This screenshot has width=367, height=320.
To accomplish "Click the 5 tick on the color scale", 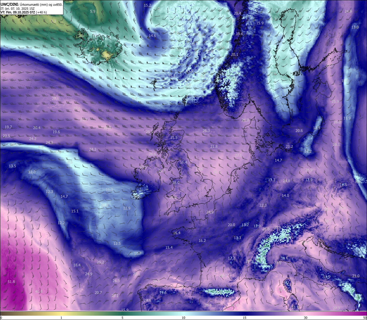I will click(x=122, y=318).
